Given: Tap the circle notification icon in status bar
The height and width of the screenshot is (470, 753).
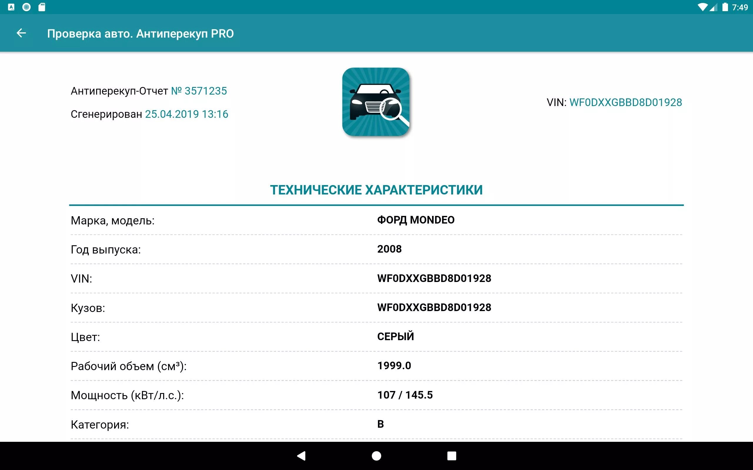Looking at the screenshot, I should (26, 7).
